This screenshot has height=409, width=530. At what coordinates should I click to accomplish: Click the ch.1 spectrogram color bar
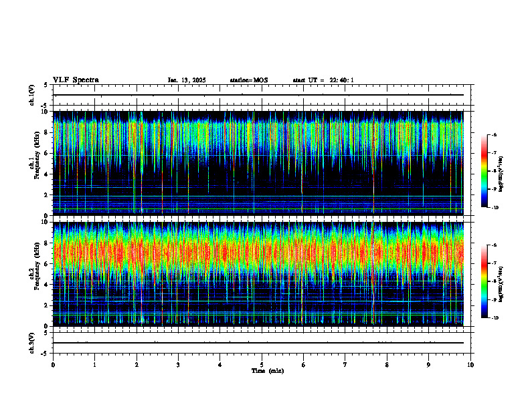[484, 171]
